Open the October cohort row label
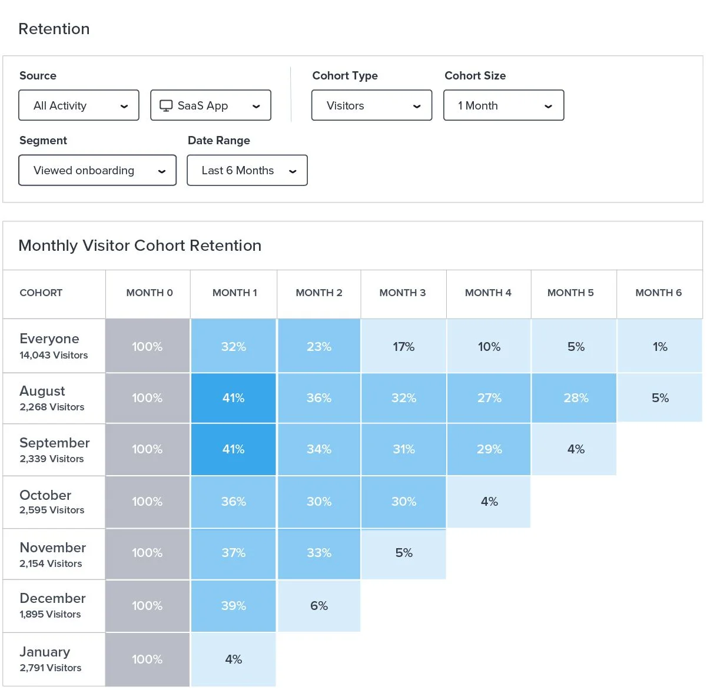707x693 pixels. point(45,496)
